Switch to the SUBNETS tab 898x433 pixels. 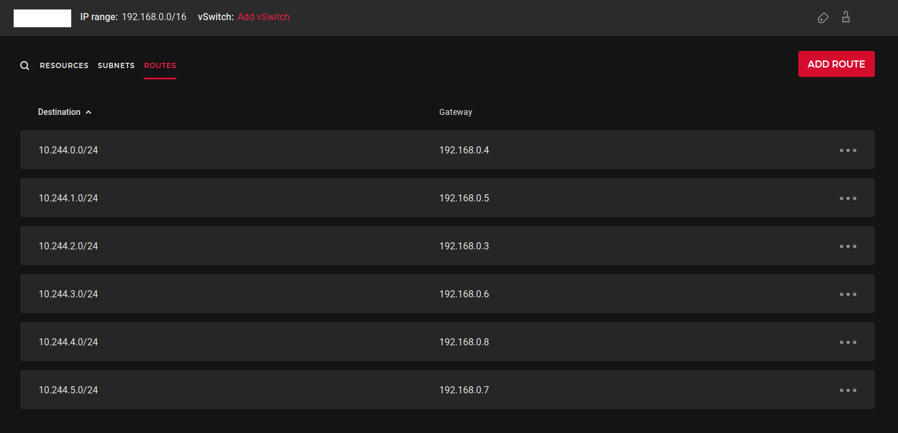click(116, 65)
